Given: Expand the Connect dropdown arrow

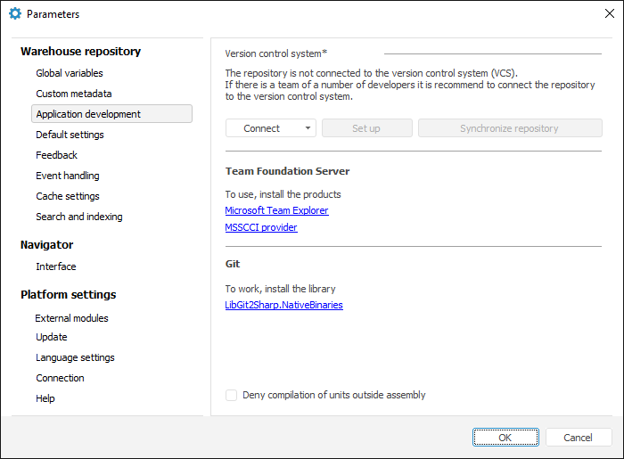Looking at the screenshot, I should [308, 128].
